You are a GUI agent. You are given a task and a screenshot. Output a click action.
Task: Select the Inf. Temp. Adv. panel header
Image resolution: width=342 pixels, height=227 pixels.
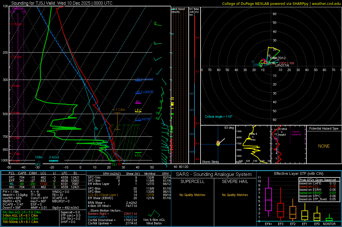194,12
